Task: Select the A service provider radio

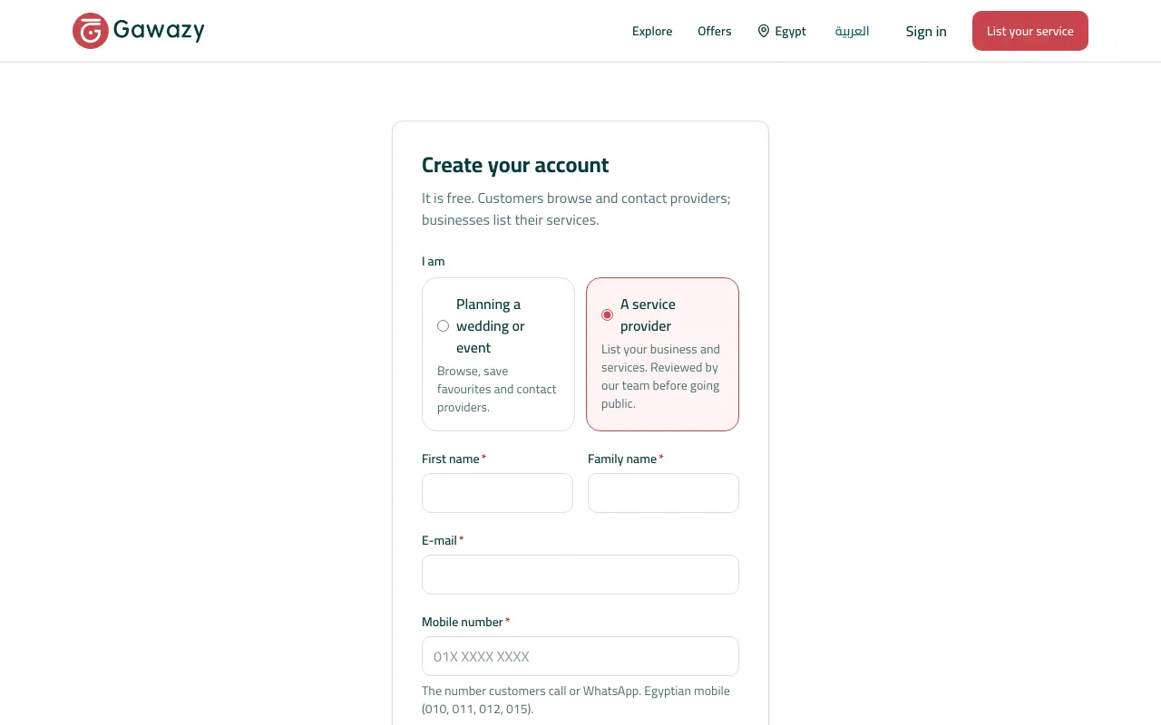Action: 608,315
